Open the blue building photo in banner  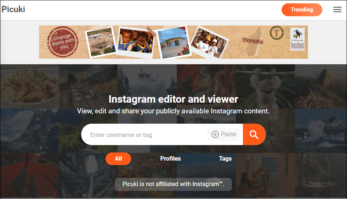click(174, 42)
